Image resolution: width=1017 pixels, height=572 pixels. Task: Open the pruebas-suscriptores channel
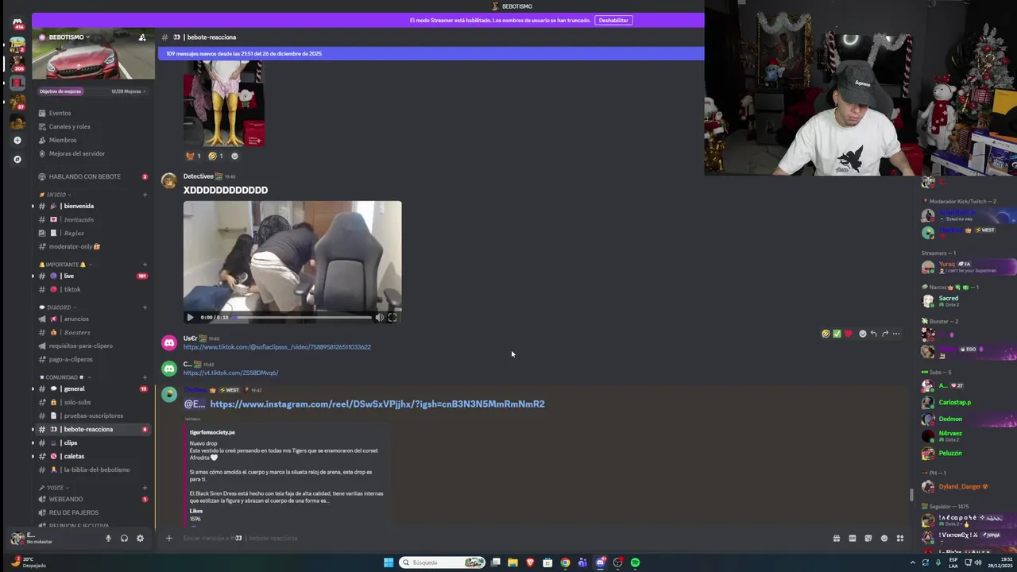[93, 415]
